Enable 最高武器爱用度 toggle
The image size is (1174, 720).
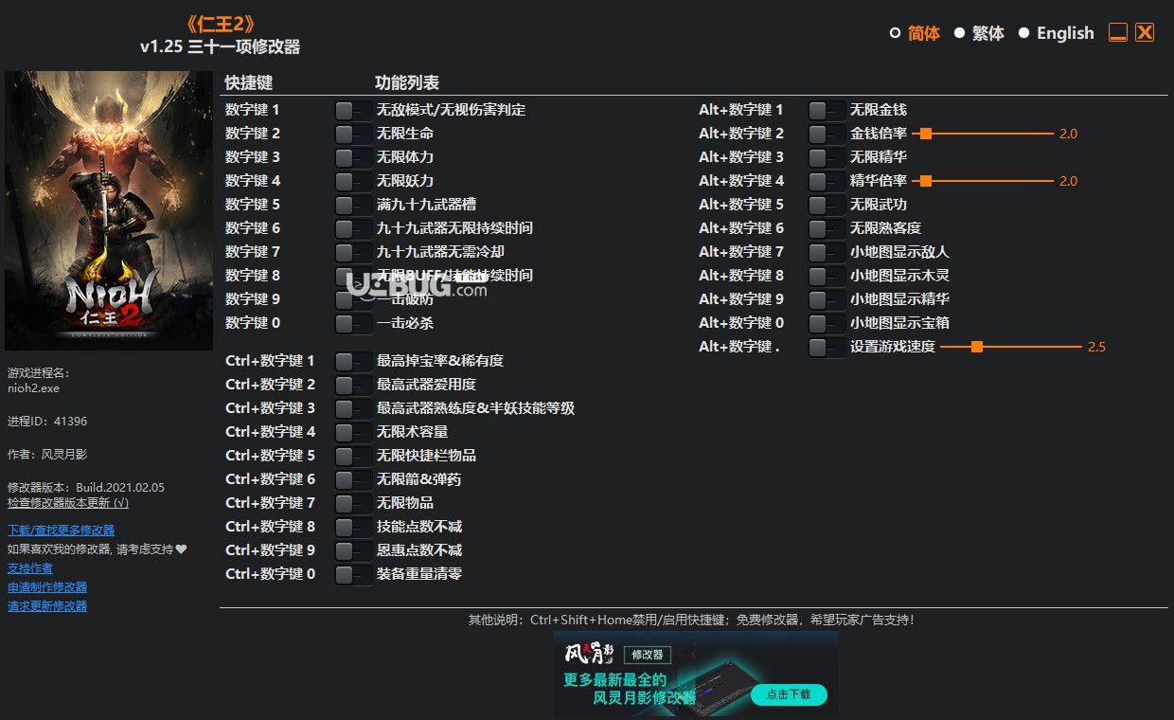point(353,385)
